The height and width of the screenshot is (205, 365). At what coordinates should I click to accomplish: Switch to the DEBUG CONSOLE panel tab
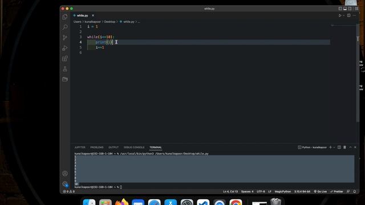tap(134, 147)
